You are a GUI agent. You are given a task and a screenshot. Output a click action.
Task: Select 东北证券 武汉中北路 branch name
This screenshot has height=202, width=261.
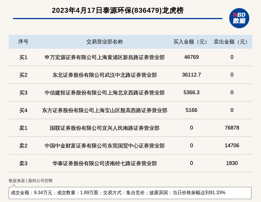(x=104, y=75)
